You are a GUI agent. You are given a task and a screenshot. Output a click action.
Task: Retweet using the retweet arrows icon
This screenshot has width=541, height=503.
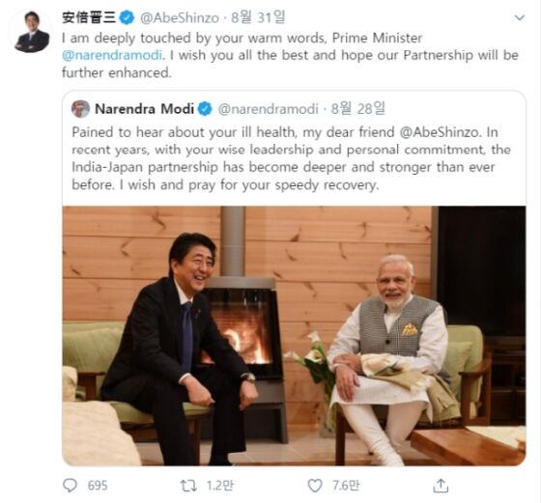click(188, 486)
